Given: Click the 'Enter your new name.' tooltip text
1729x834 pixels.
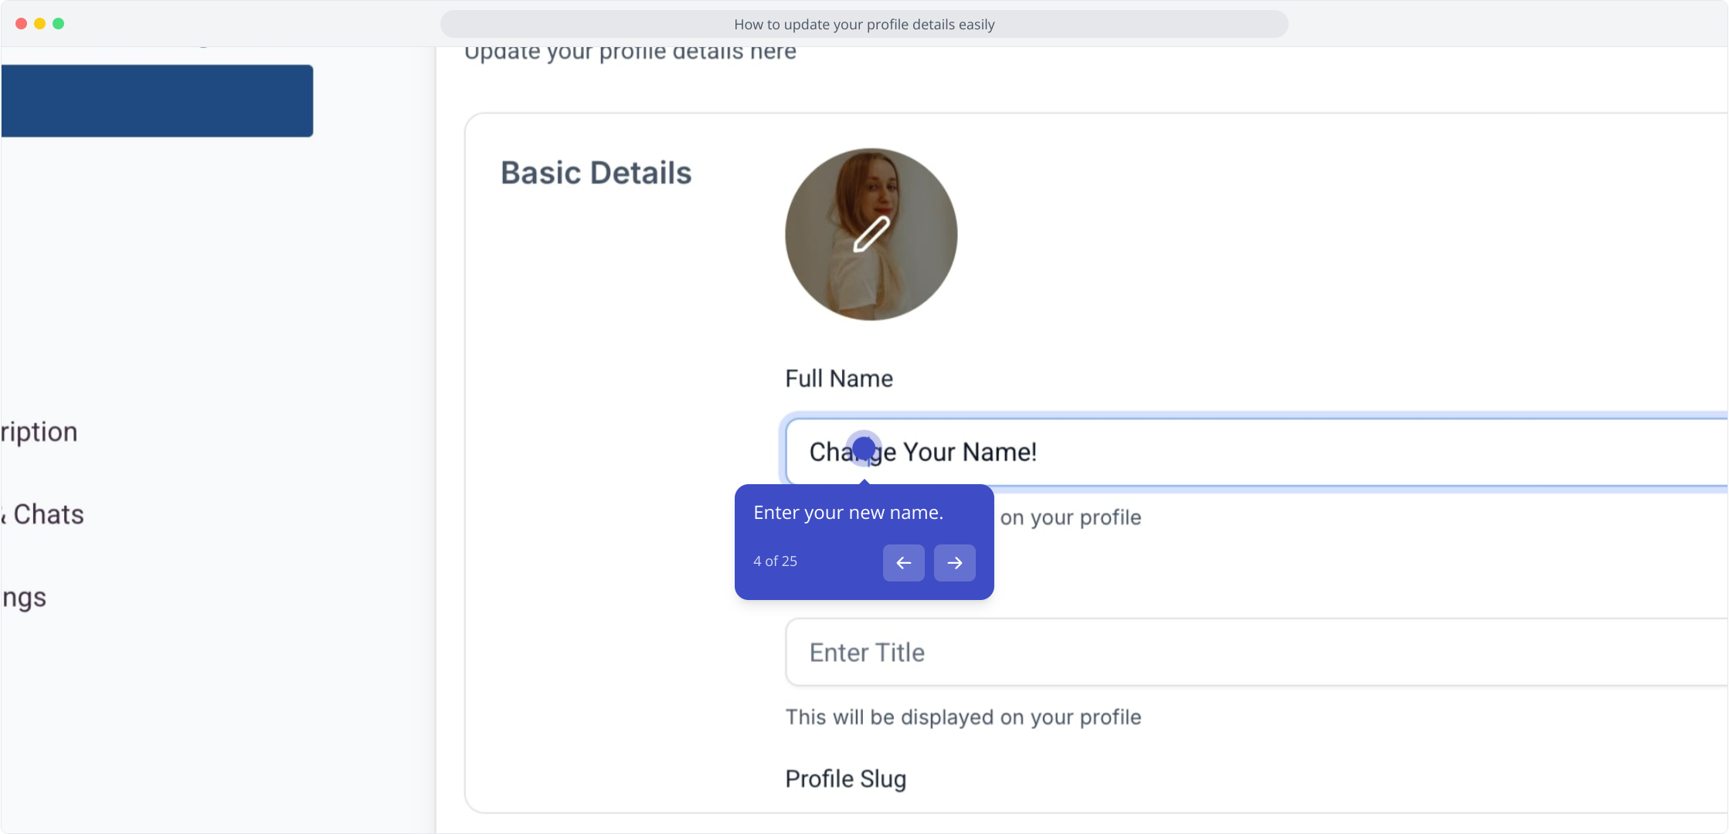Looking at the screenshot, I should point(848,513).
